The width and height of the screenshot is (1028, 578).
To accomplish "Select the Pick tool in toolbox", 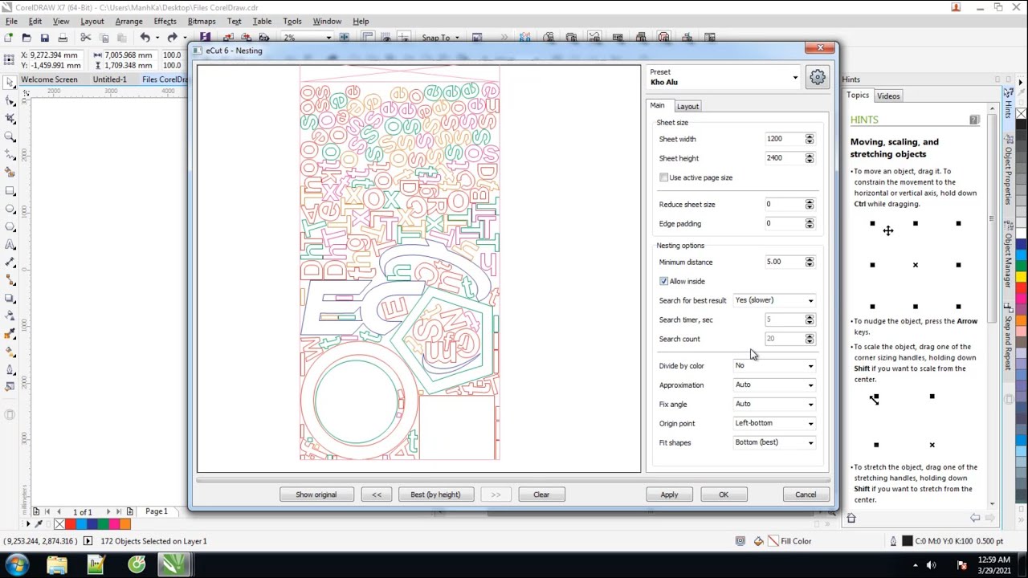I will click(10, 83).
